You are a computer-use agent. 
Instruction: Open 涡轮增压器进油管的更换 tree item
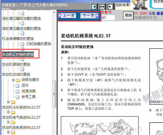[21, 29]
